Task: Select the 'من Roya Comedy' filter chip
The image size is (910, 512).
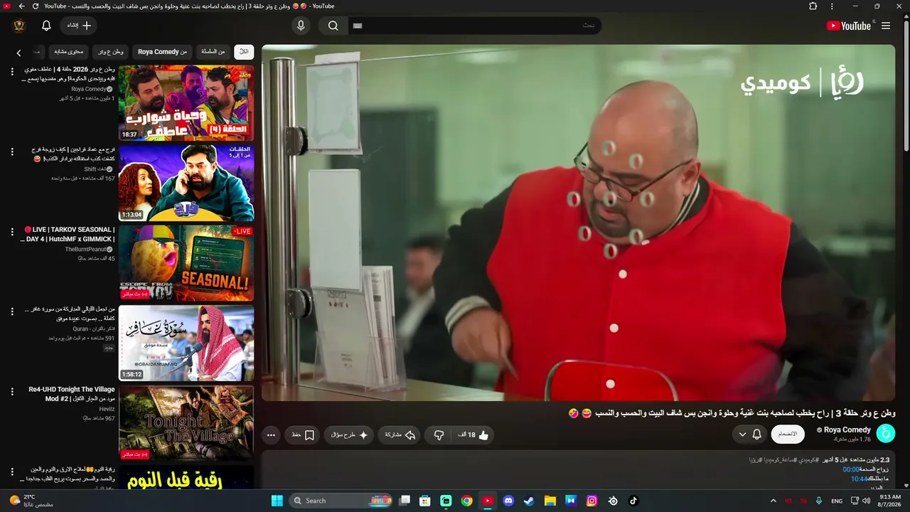Action: [162, 52]
